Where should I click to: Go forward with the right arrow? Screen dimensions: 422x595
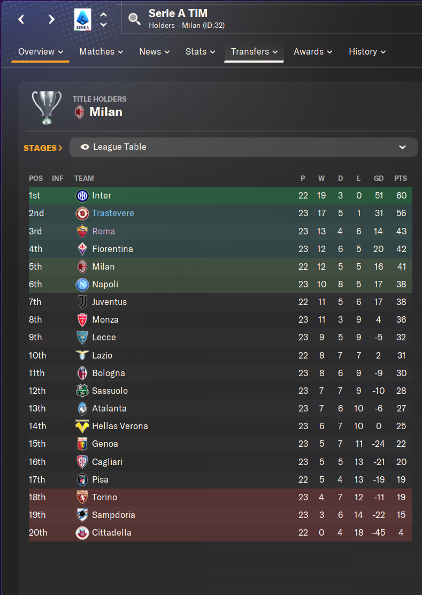coord(51,19)
